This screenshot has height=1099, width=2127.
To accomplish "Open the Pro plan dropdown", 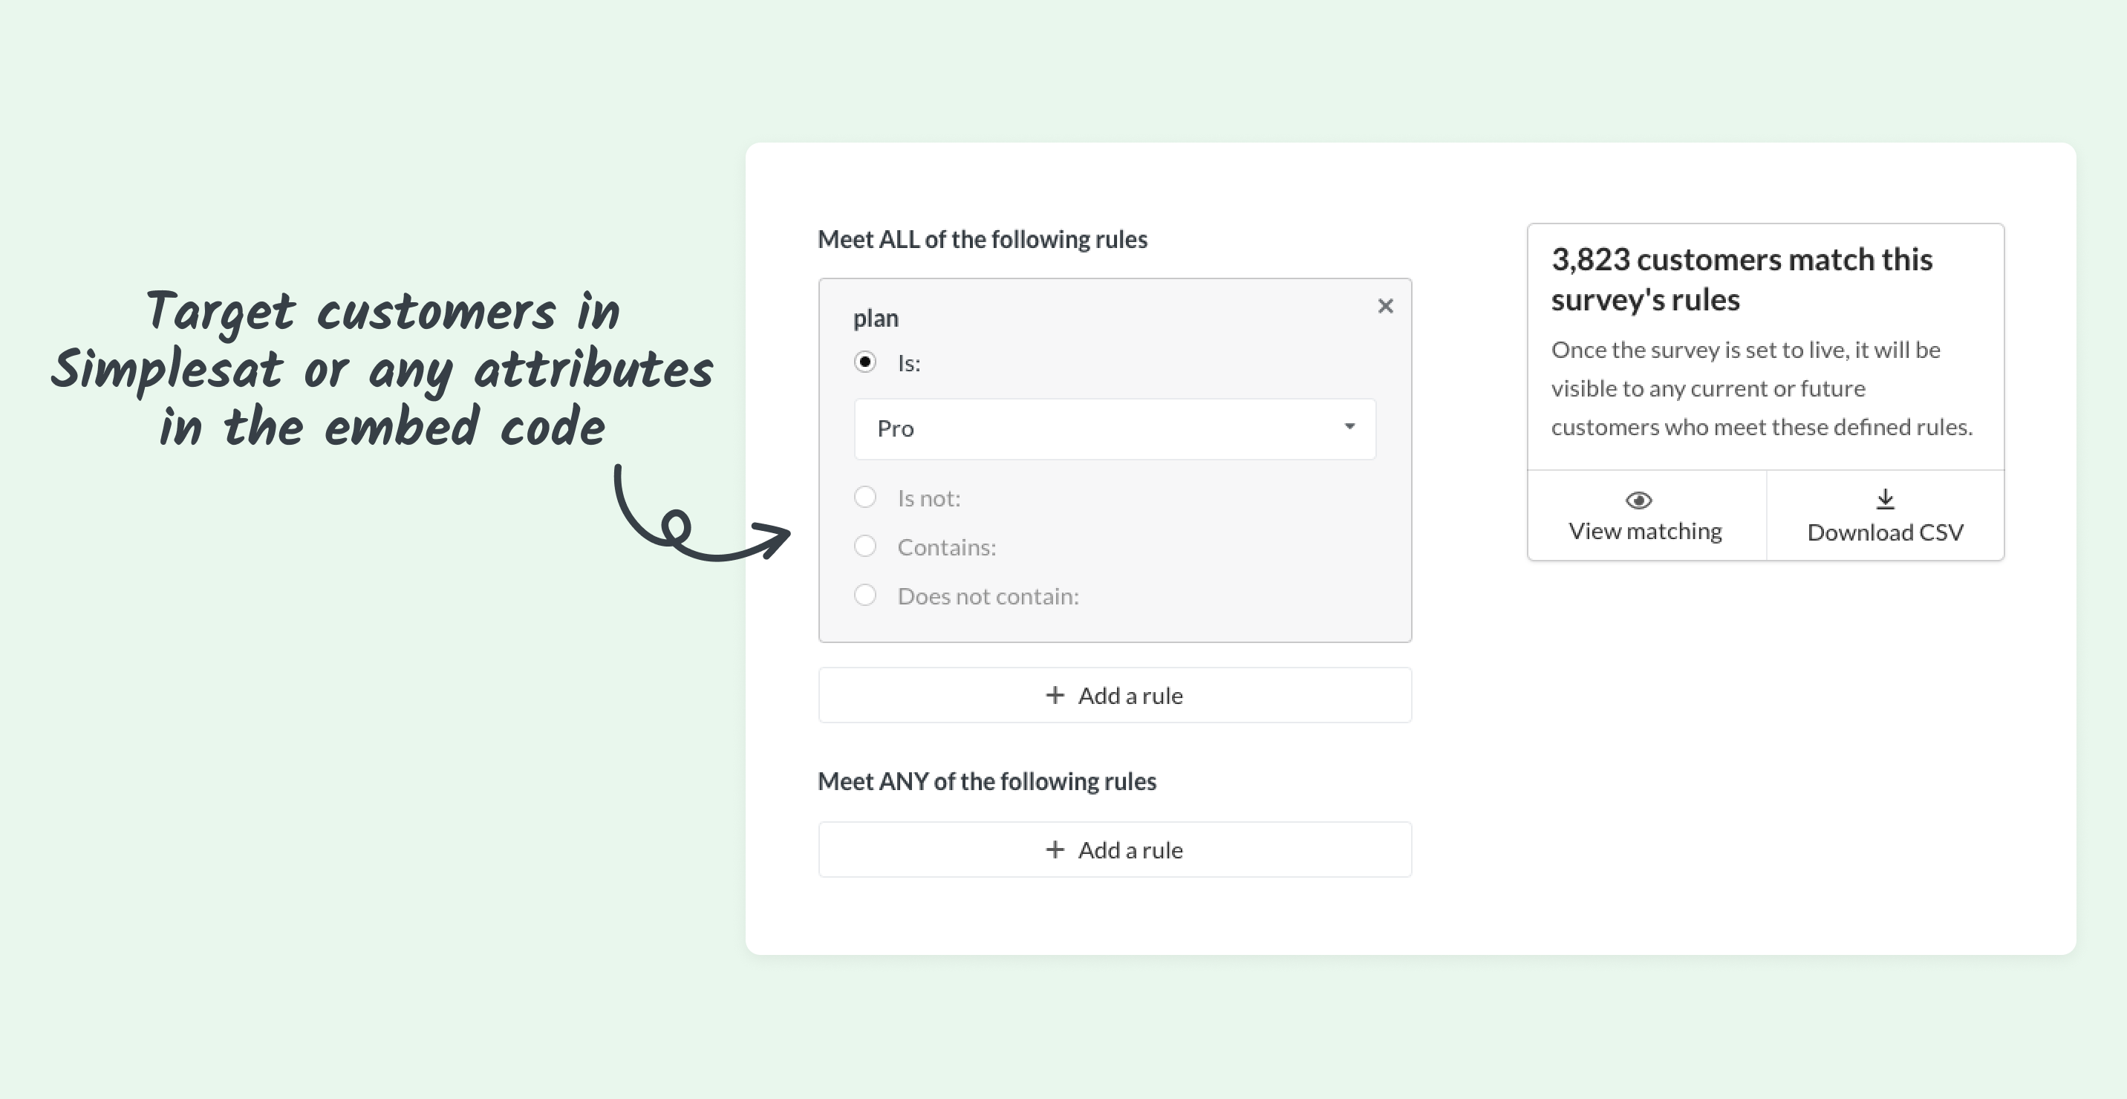I will pyautogui.click(x=1115, y=428).
